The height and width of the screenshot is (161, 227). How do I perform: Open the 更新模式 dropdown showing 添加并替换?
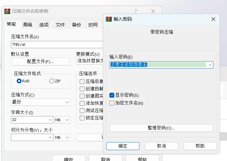(x=90, y=61)
